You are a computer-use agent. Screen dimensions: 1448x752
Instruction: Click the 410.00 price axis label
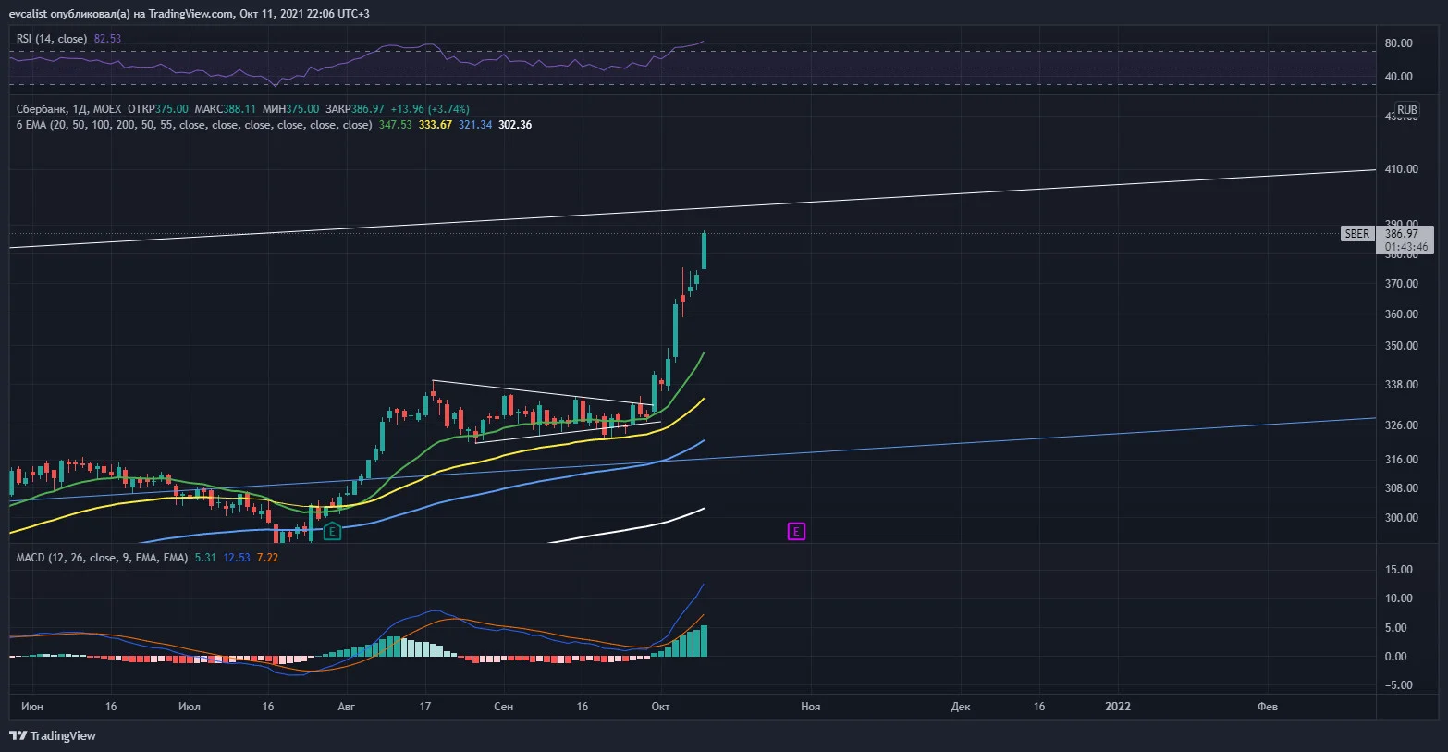coord(1402,169)
